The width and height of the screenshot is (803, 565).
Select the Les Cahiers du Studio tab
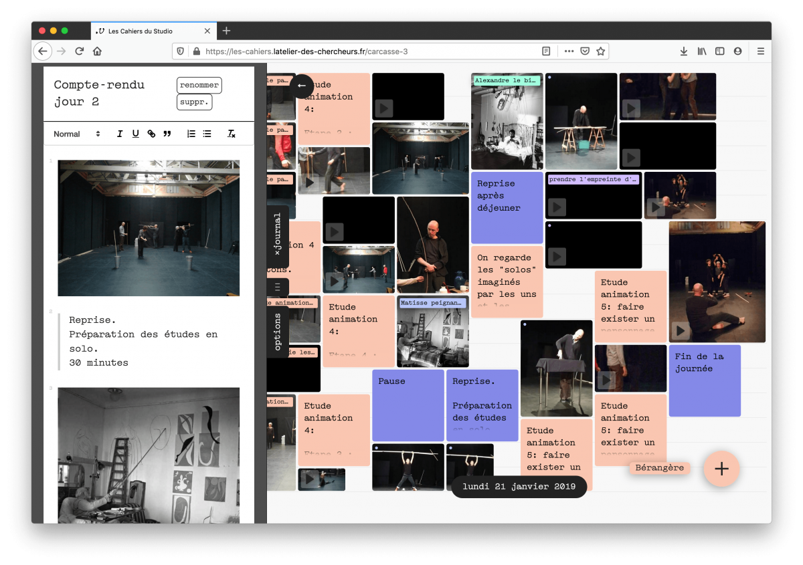153,31
